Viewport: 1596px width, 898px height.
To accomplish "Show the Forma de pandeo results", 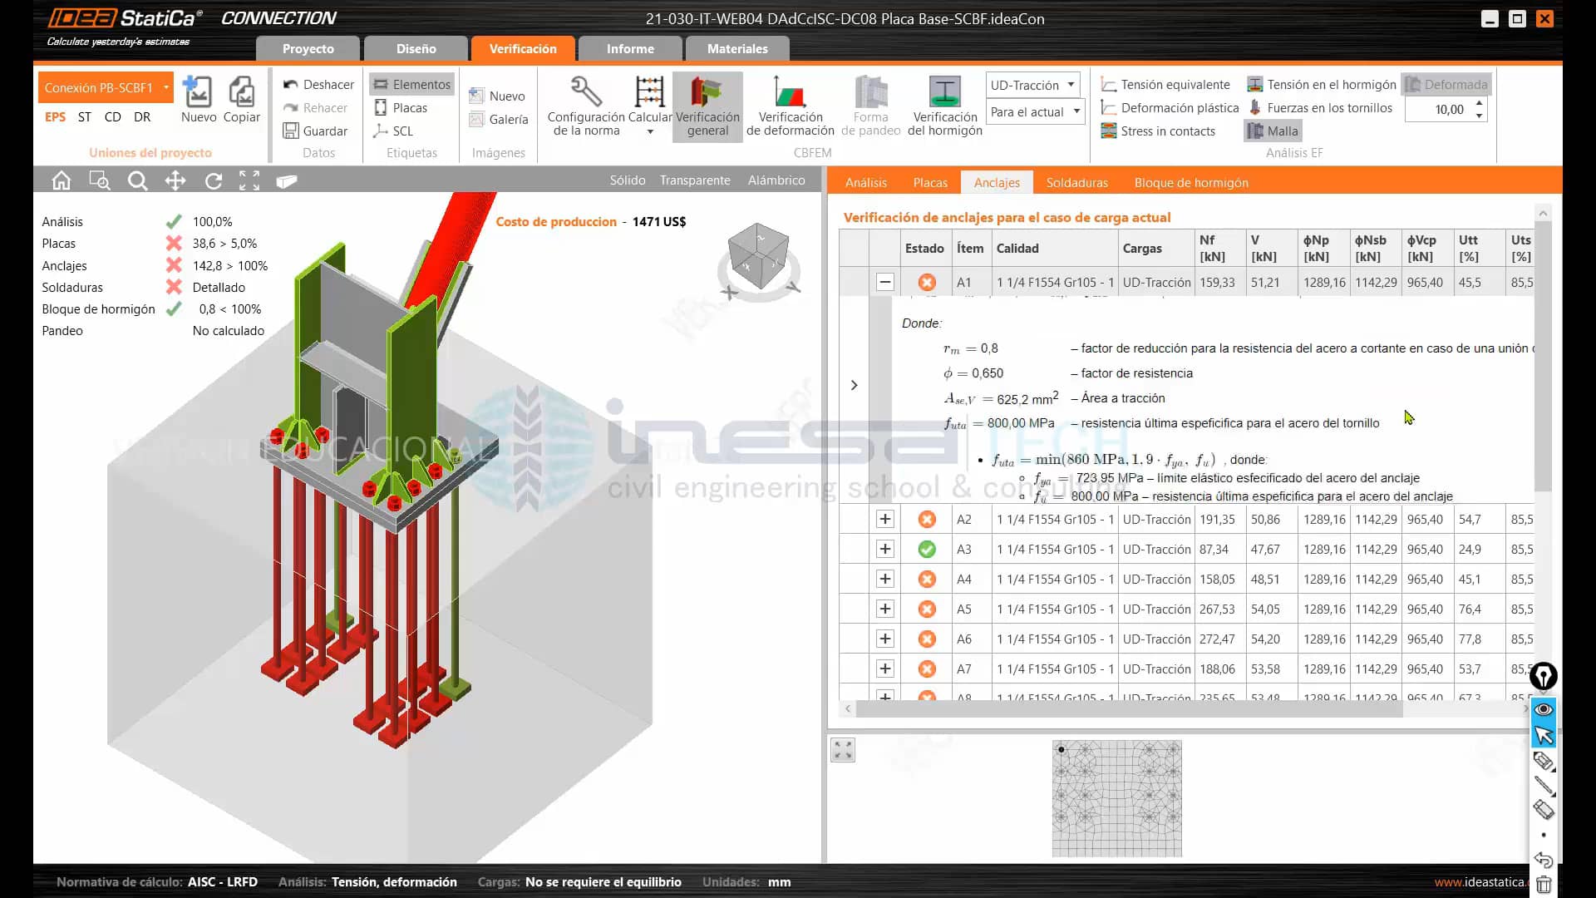I will [870, 106].
